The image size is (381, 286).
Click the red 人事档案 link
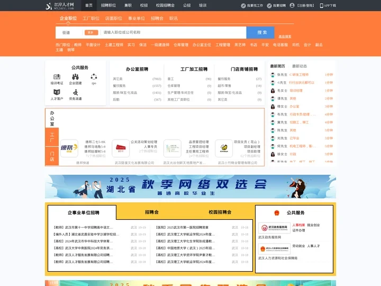pyautogui.click(x=298, y=225)
